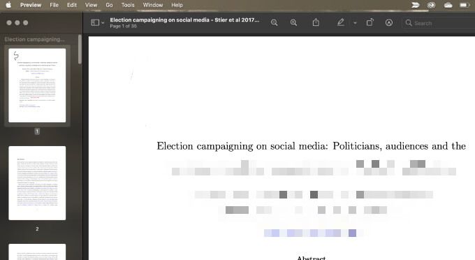
Task: Open the cloud icon in menu bar
Action: tap(448, 5)
